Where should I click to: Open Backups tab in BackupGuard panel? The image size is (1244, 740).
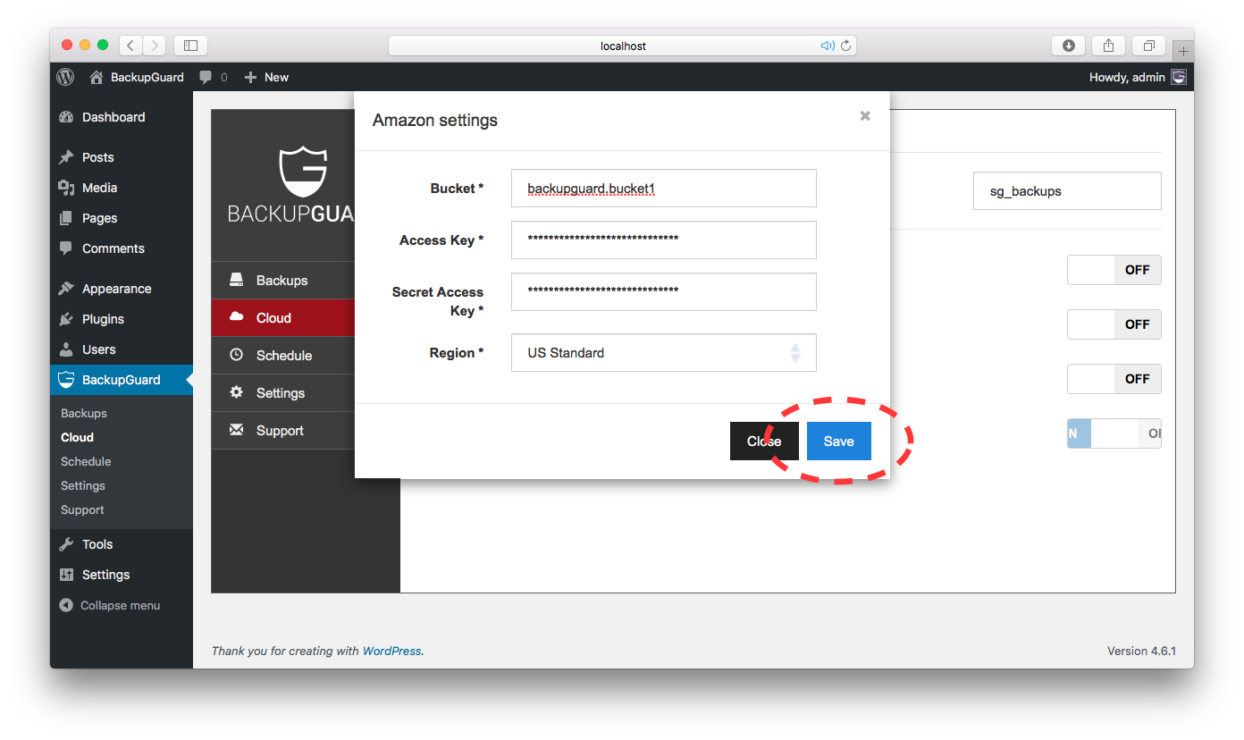[283, 281]
